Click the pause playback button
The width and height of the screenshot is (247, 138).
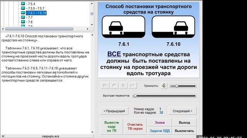pyautogui.click(x=123, y=85)
